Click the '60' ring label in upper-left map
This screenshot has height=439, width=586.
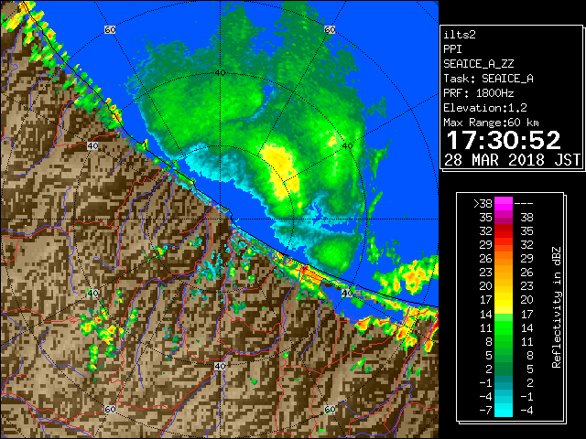point(110,29)
